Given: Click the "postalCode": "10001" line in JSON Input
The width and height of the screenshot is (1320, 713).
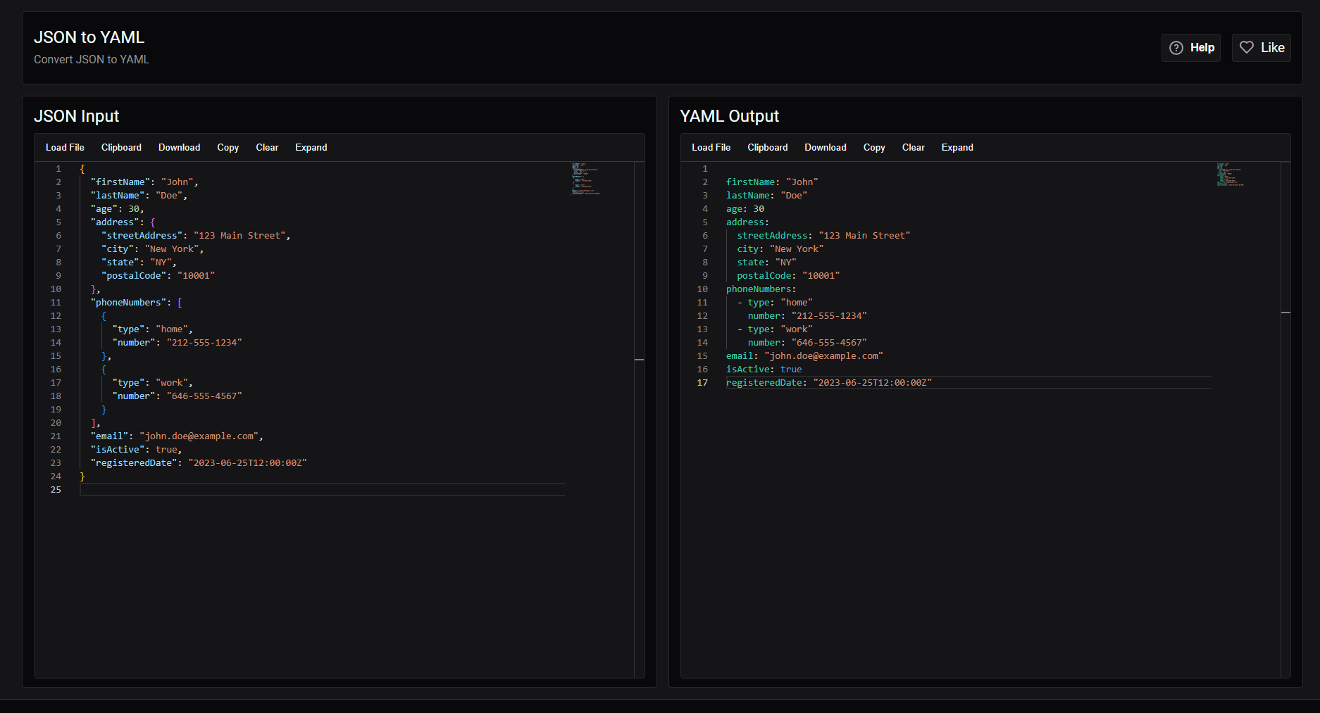Looking at the screenshot, I should [158, 276].
